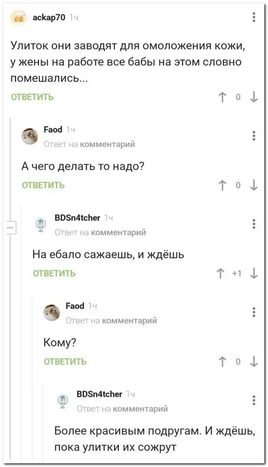Open three-dot menu on ackap70's comment
Screen dimensions: 268x467
pos(254,17)
